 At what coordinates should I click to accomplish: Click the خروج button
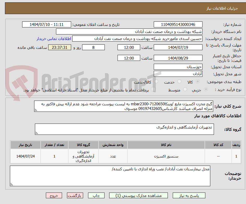point(54,195)
